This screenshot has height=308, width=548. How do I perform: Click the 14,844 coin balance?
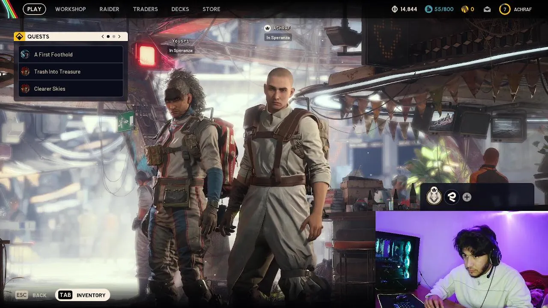point(408,9)
